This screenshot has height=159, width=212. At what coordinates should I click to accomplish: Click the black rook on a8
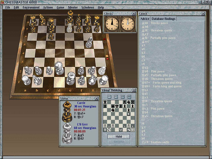33,20
